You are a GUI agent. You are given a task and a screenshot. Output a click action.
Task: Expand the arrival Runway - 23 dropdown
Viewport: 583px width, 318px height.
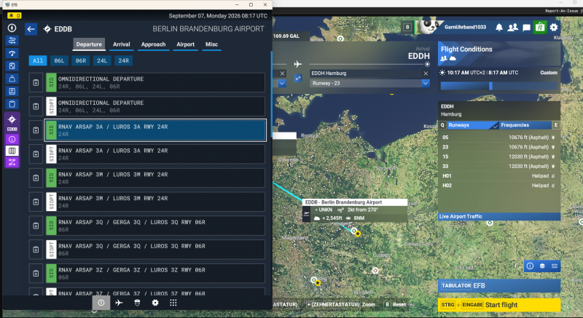pos(426,83)
